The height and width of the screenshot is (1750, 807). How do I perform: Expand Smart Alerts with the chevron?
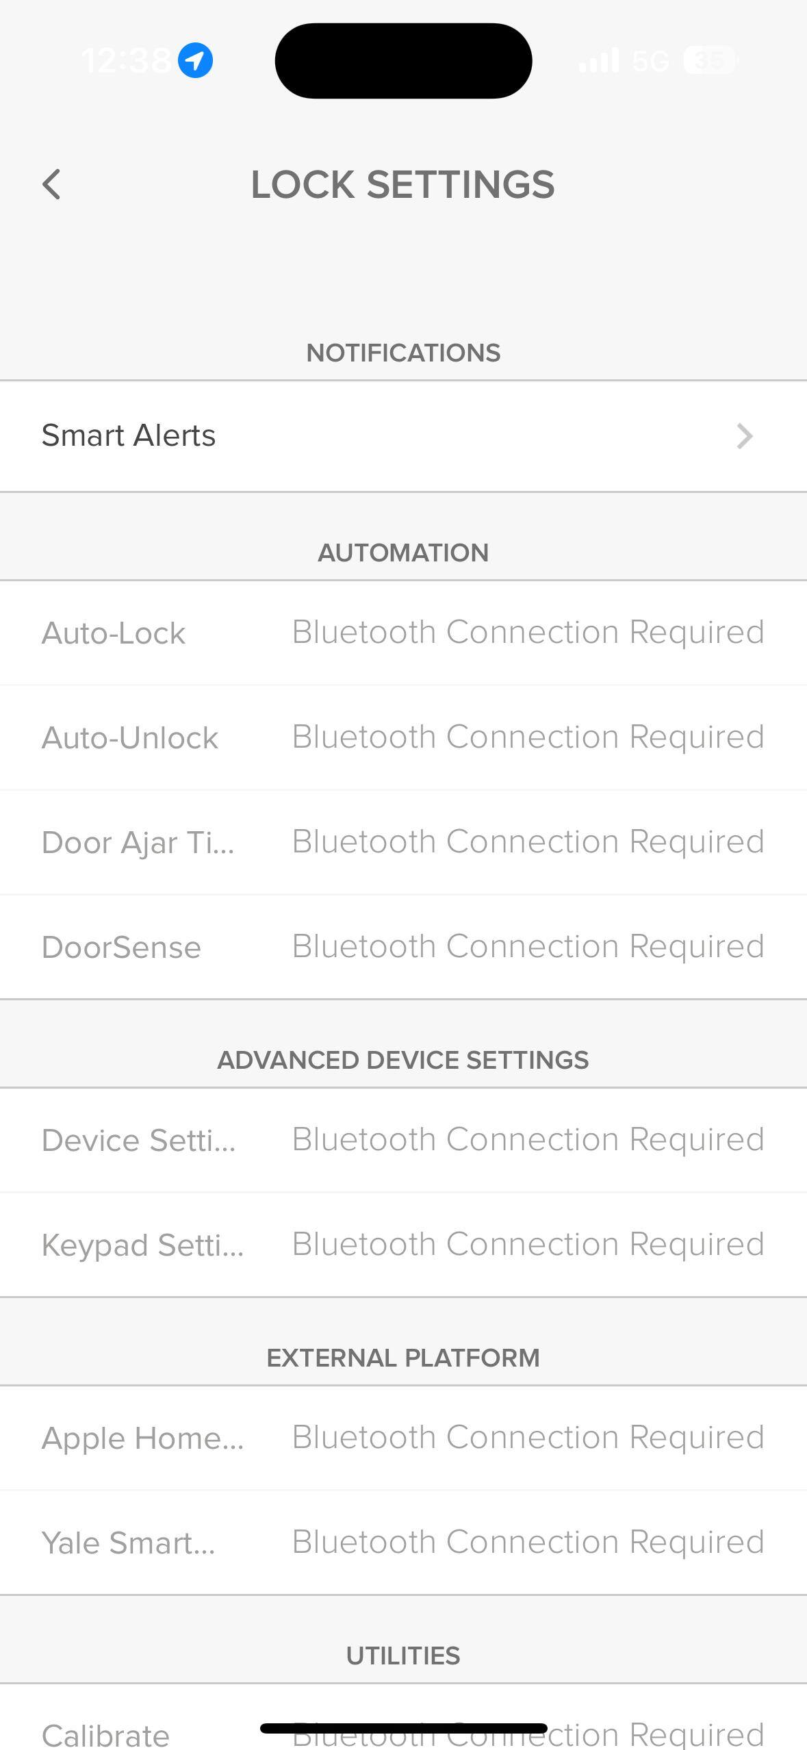click(745, 436)
